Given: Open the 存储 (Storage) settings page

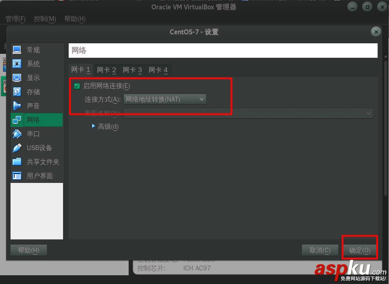Looking at the screenshot, I should [27, 91].
